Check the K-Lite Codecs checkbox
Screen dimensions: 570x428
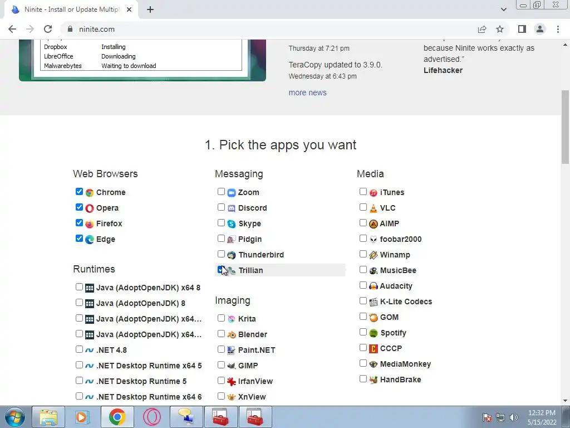point(363,300)
